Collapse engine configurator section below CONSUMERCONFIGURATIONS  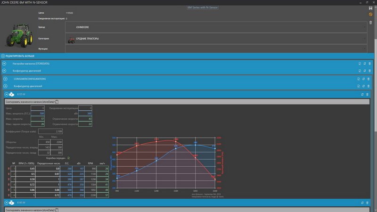5,86
